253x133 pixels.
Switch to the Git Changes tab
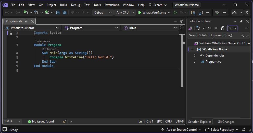(x=226, y=122)
